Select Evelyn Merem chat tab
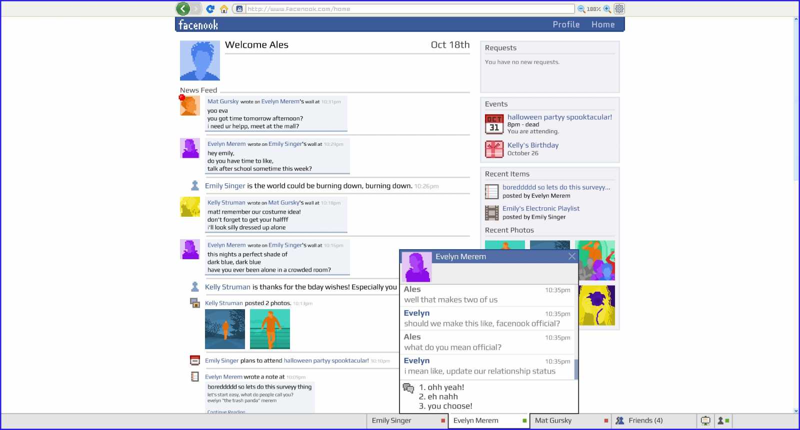The height and width of the screenshot is (430, 800). tap(489, 421)
